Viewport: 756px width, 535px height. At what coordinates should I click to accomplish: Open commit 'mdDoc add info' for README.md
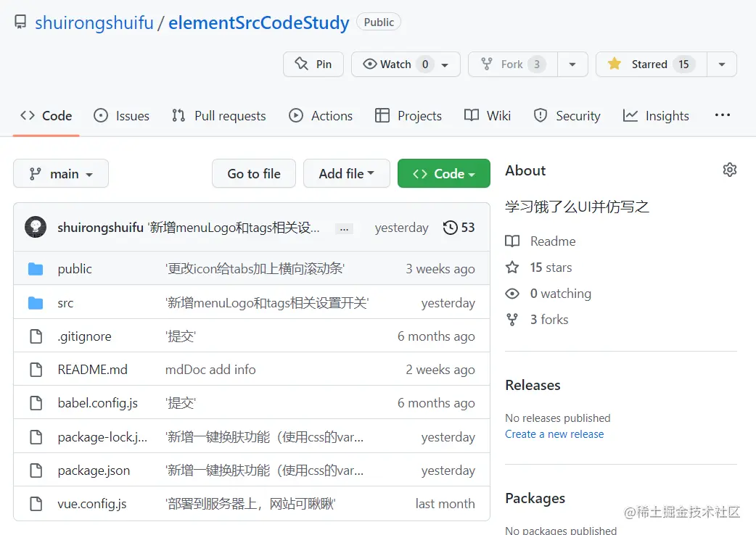click(210, 369)
